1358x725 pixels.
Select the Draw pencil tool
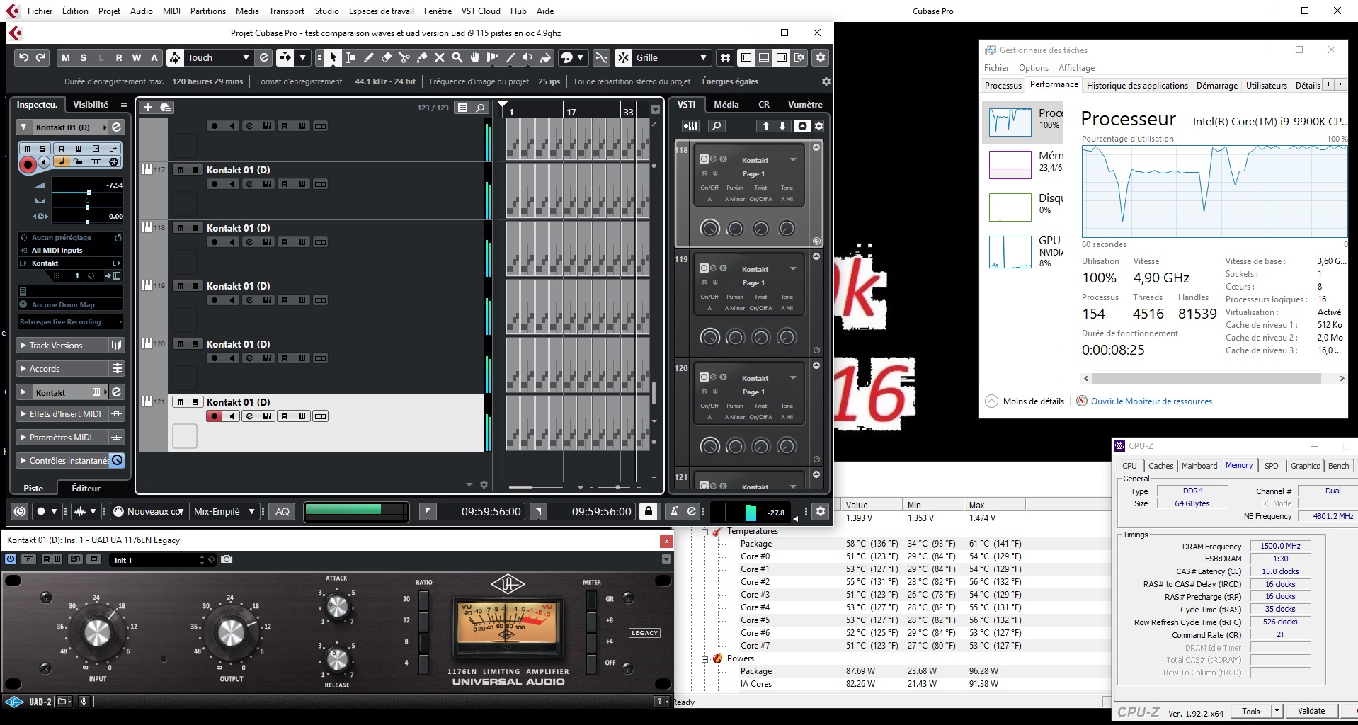pyautogui.click(x=369, y=58)
